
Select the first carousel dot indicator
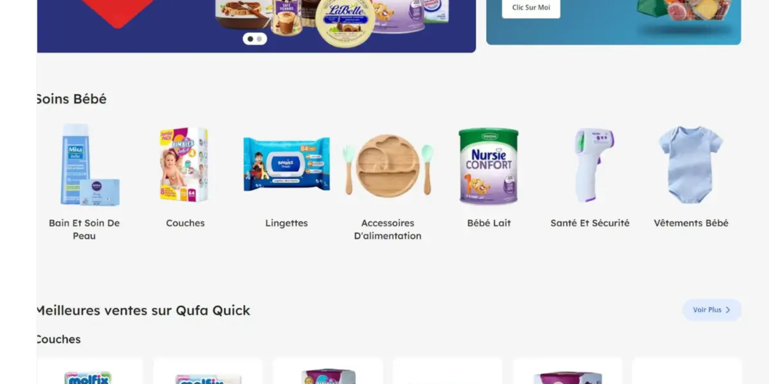[x=250, y=39]
